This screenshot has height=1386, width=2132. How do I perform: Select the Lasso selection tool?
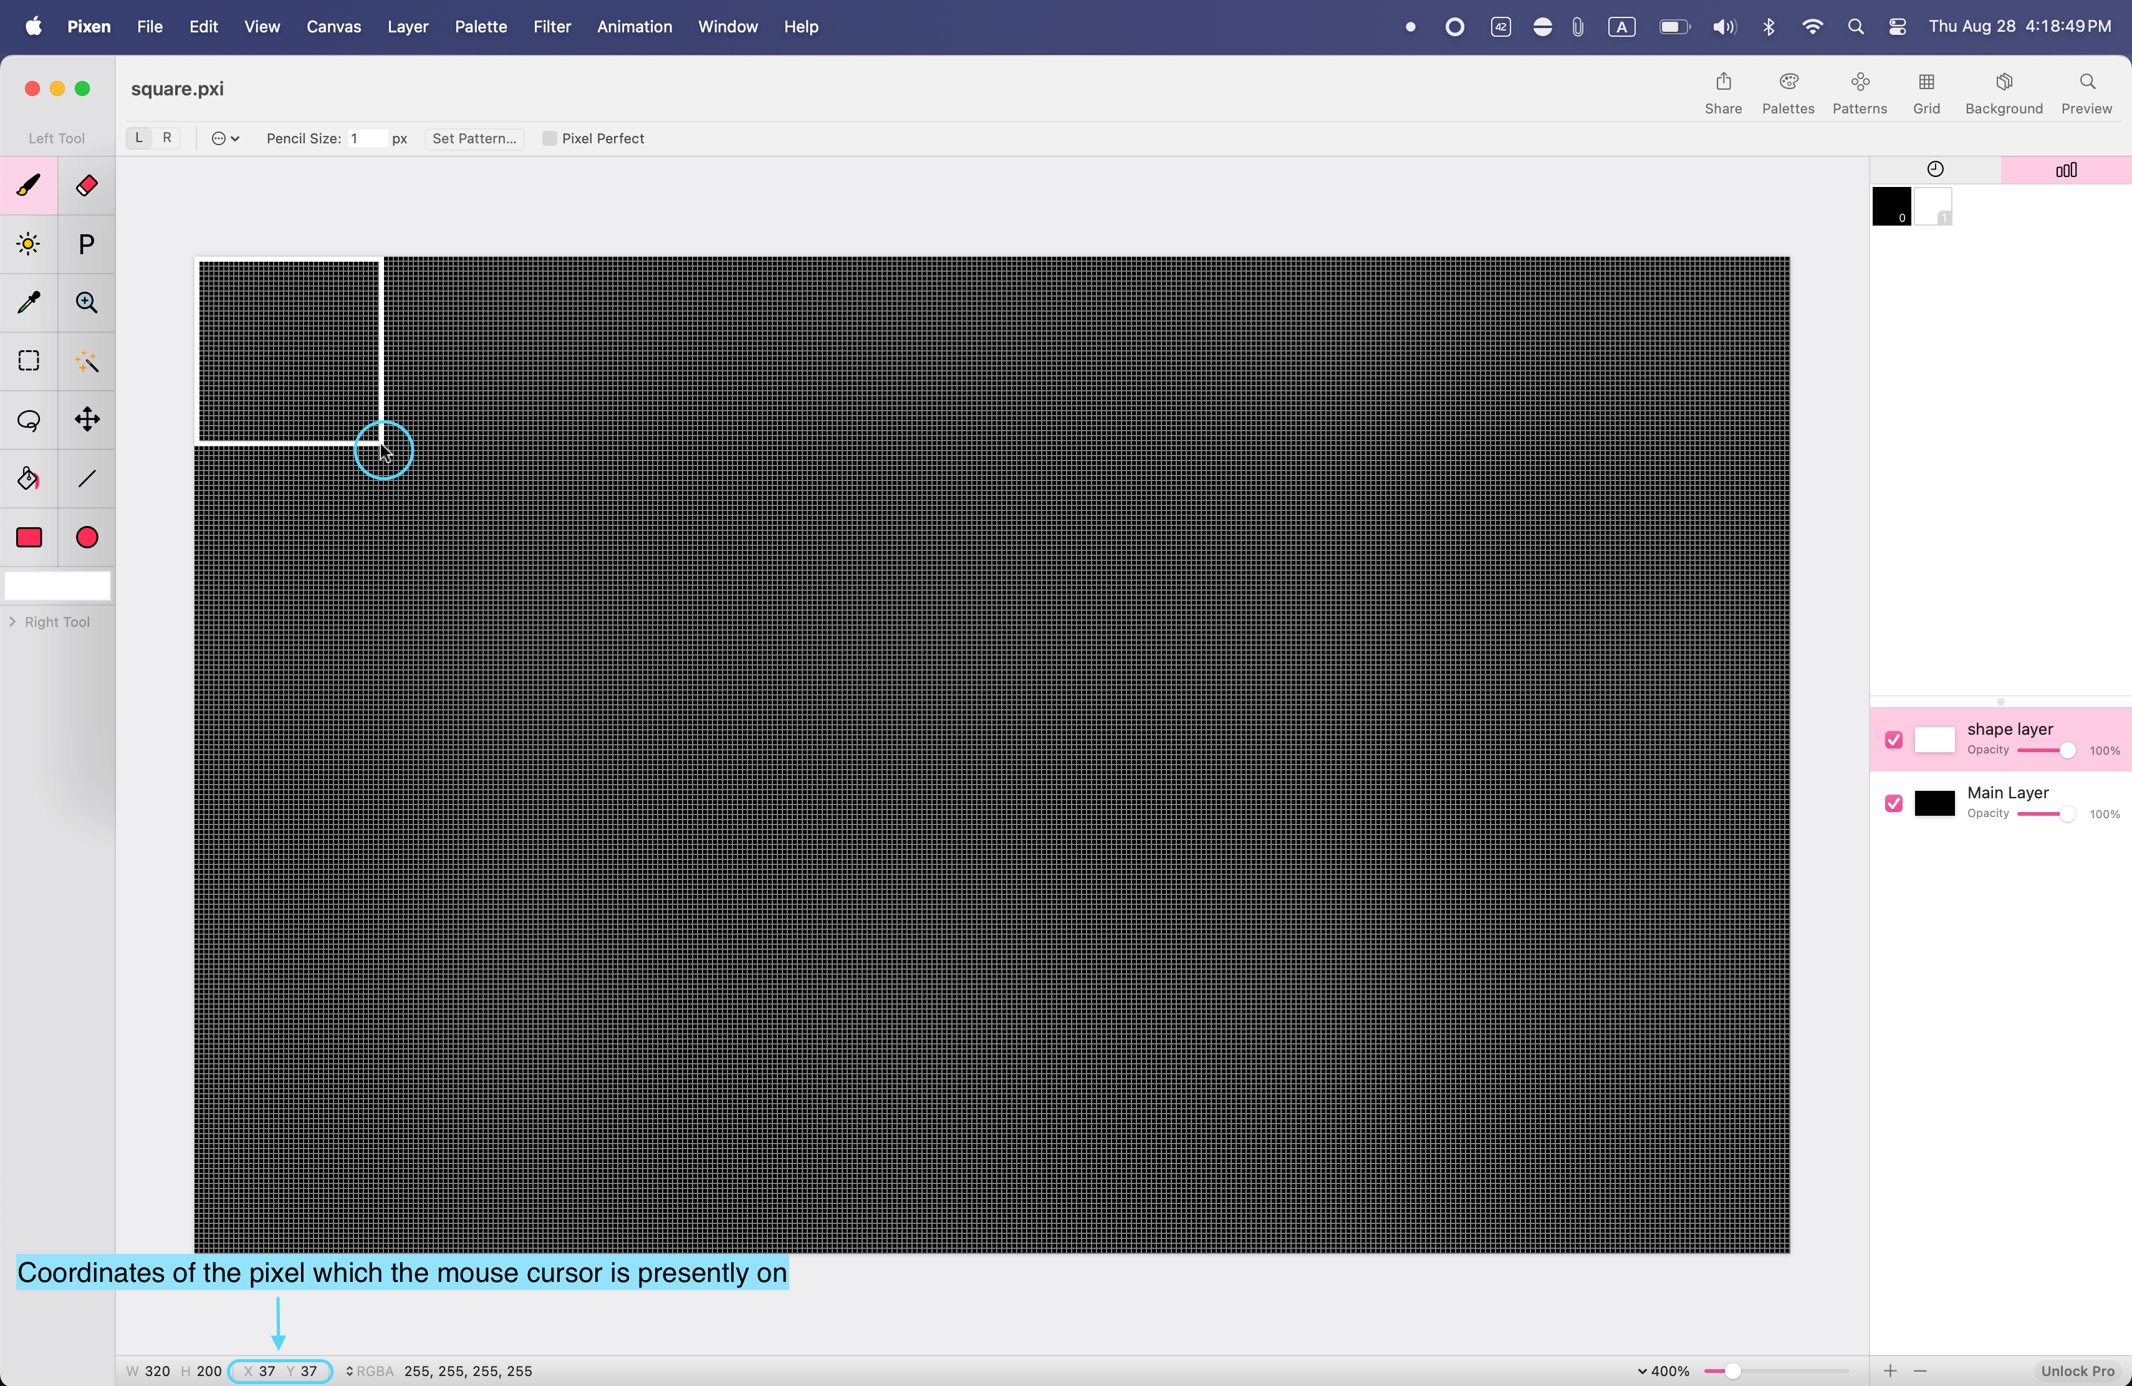click(x=29, y=419)
